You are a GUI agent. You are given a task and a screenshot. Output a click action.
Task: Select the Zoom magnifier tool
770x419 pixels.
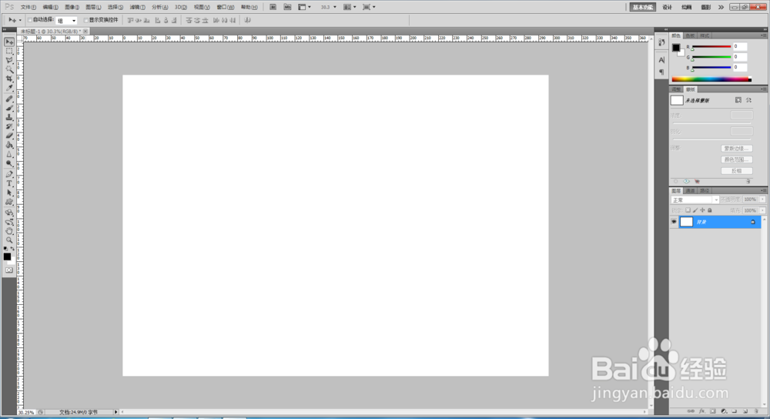[9, 240]
